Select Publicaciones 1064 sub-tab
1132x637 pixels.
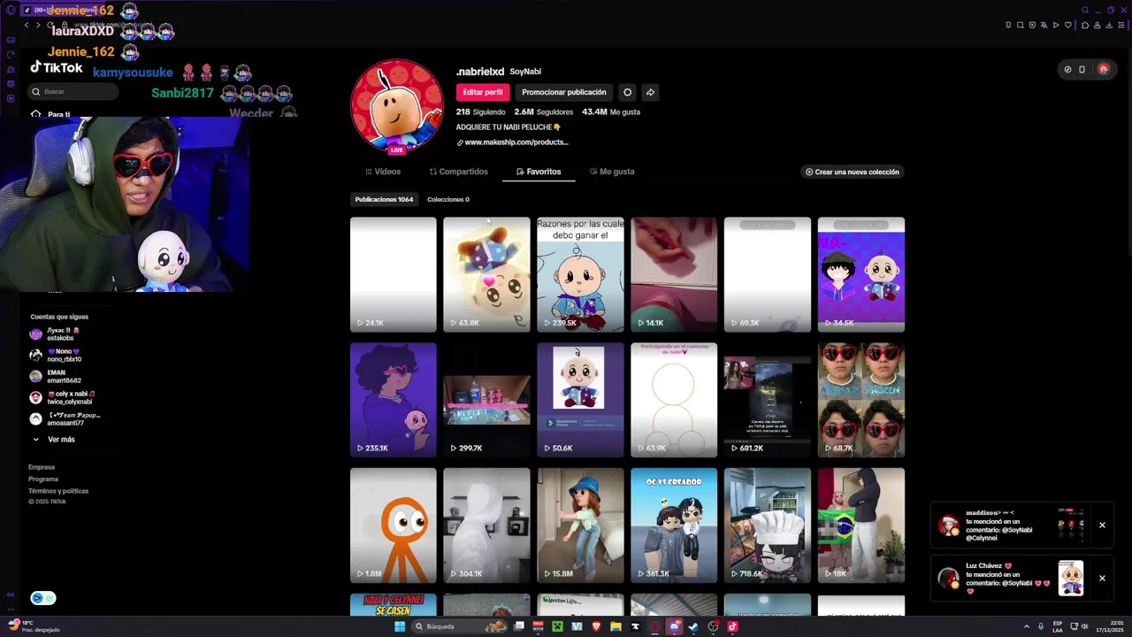[x=384, y=199]
